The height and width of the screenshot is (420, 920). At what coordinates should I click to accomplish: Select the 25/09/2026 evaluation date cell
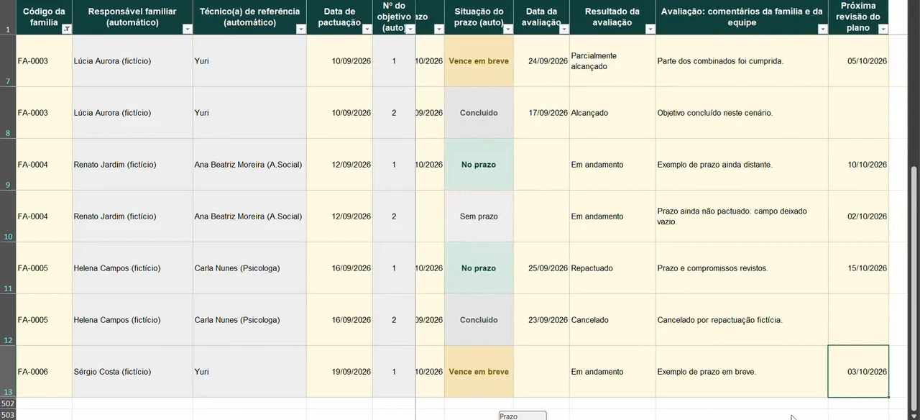(541, 268)
